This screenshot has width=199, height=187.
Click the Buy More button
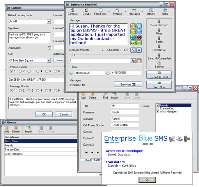pyautogui.click(x=128, y=85)
